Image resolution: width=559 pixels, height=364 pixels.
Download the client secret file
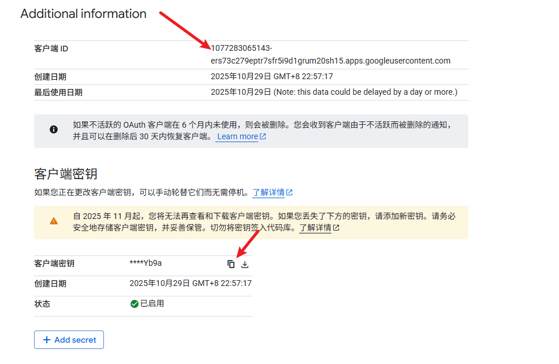coord(245,264)
